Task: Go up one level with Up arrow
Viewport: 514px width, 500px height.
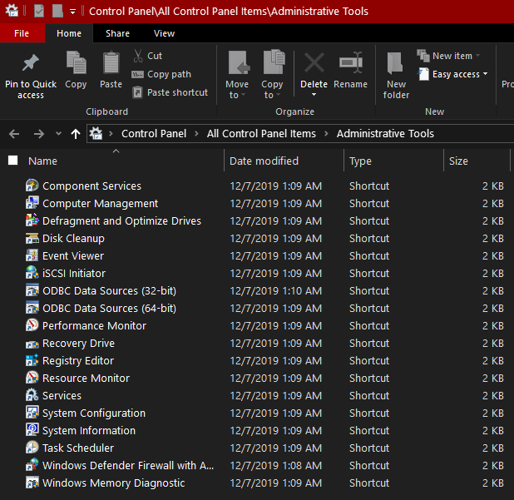Action: (76, 134)
